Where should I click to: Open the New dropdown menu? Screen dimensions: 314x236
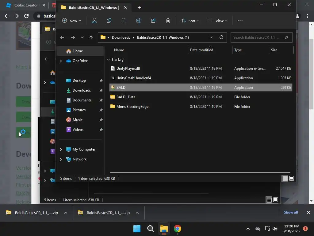72,21
